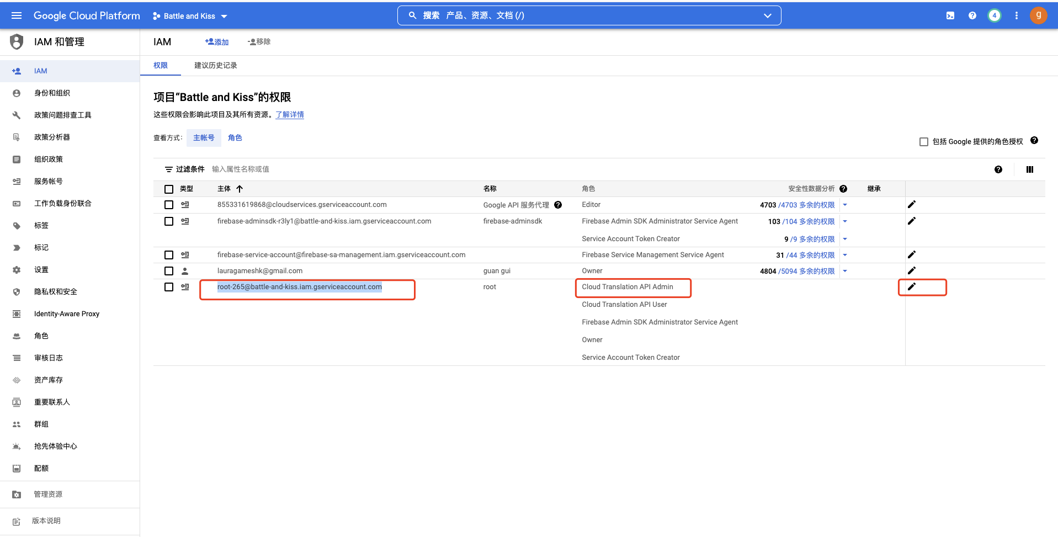1058x537 pixels.
Task: Go to Google Cloud Platform home
Action: pyautogui.click(x=87, y=15)
